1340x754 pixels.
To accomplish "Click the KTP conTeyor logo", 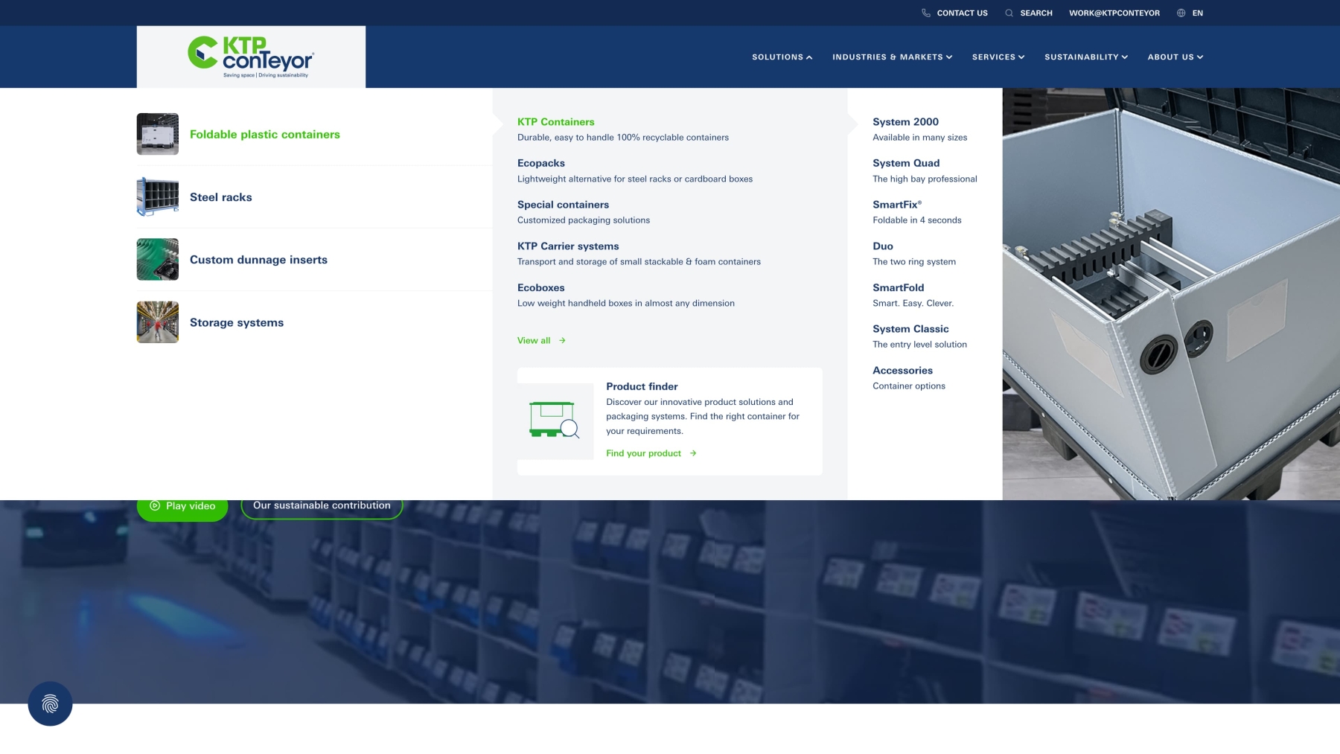I will point(250,56).
